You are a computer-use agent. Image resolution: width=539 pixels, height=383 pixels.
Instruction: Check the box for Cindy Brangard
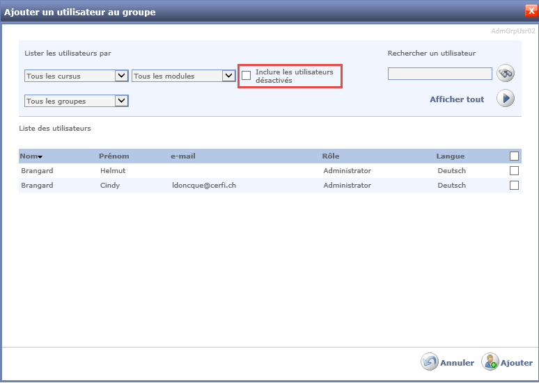tap(514, 185)
